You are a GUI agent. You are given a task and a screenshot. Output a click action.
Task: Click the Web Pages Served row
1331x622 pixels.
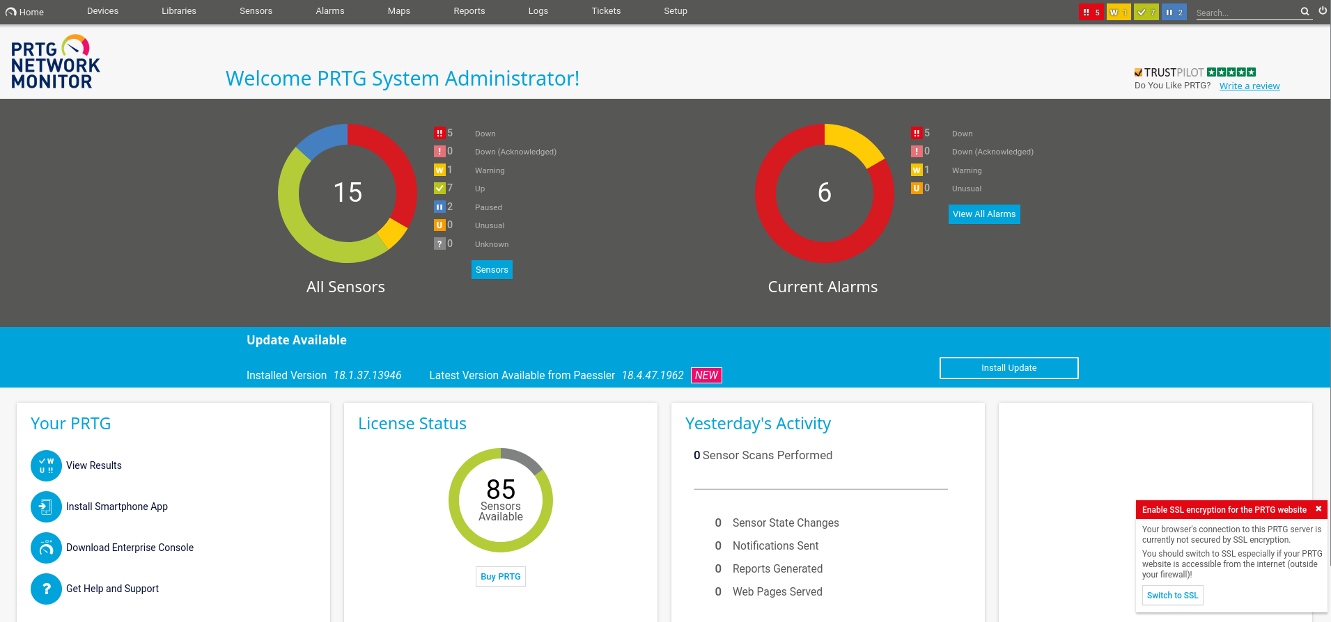(x=769, y=592)
